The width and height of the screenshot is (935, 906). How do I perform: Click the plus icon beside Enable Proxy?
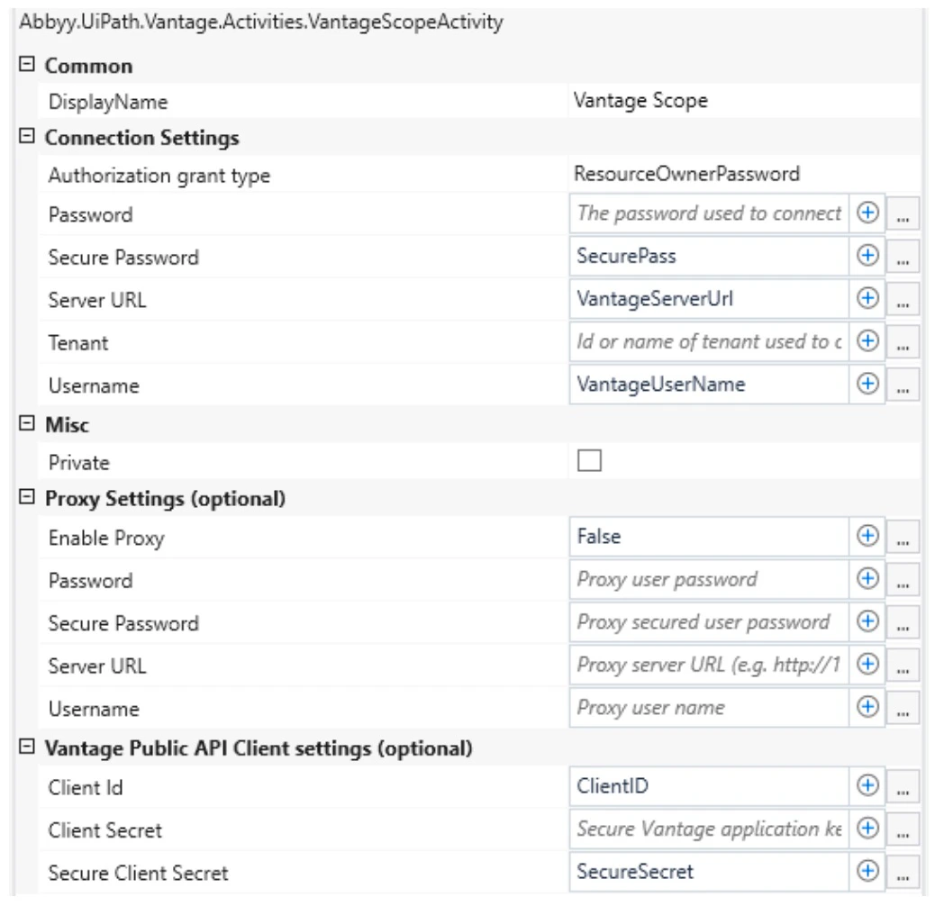tap(866, 536)
